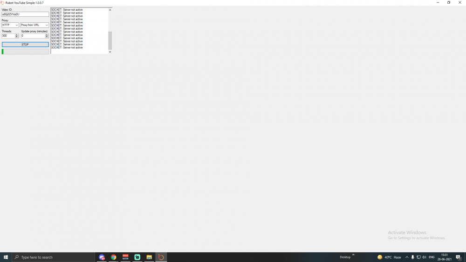Click the microphone icon in system tray

coord(412,257)
